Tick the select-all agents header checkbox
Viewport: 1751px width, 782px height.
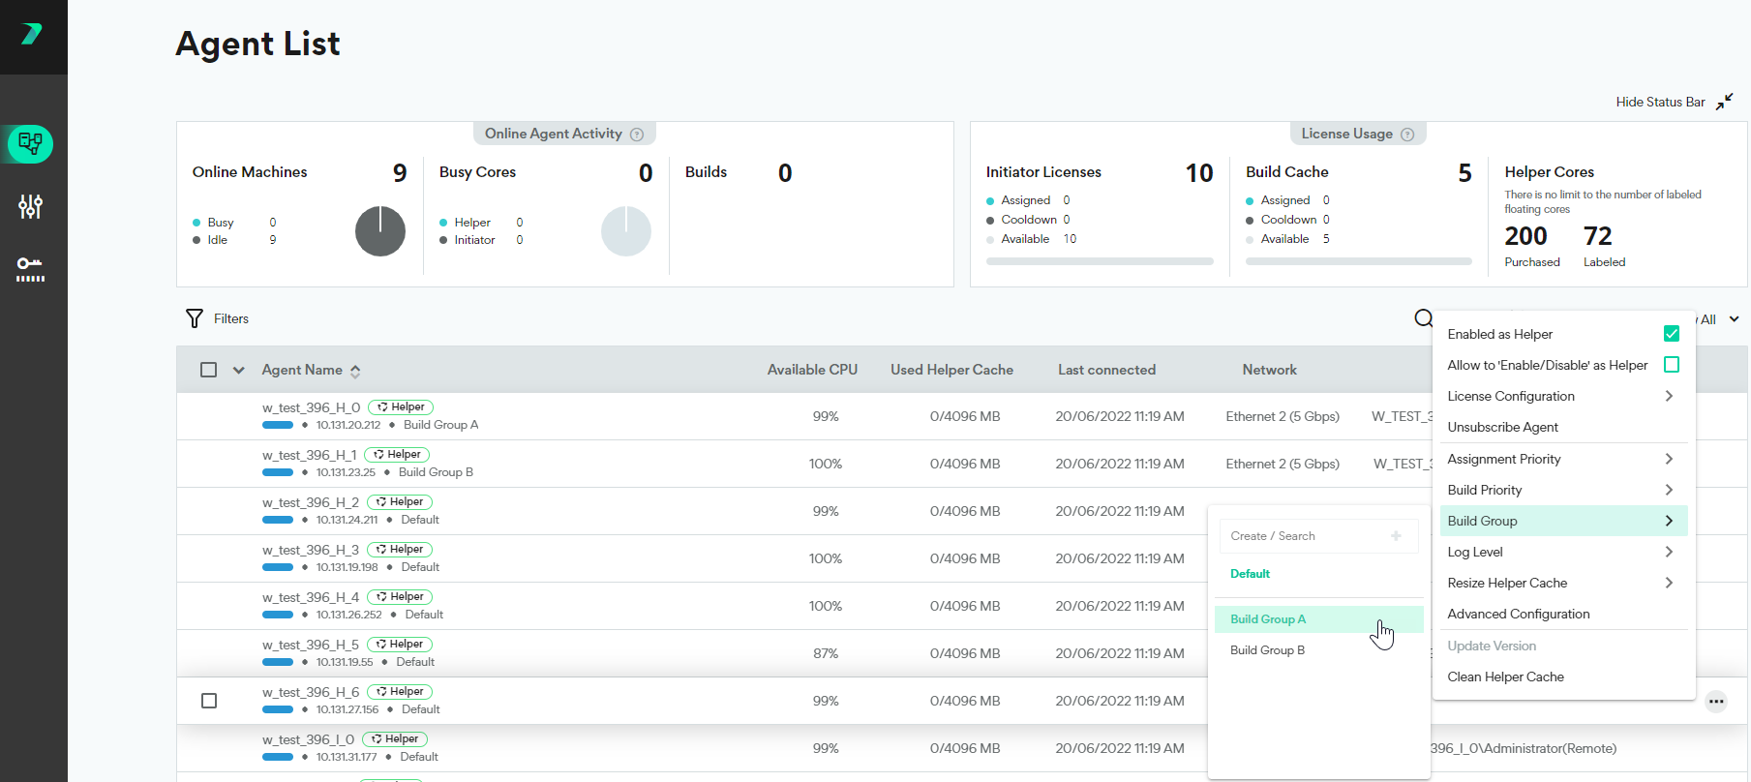pyautogui.click(x=208, y=370)
